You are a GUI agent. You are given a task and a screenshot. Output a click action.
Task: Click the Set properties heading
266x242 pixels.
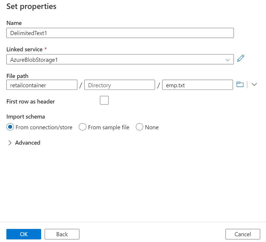[x=31, y=6]
